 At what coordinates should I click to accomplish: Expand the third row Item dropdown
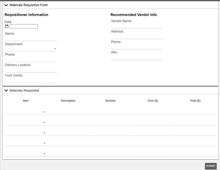click(44, 133)
